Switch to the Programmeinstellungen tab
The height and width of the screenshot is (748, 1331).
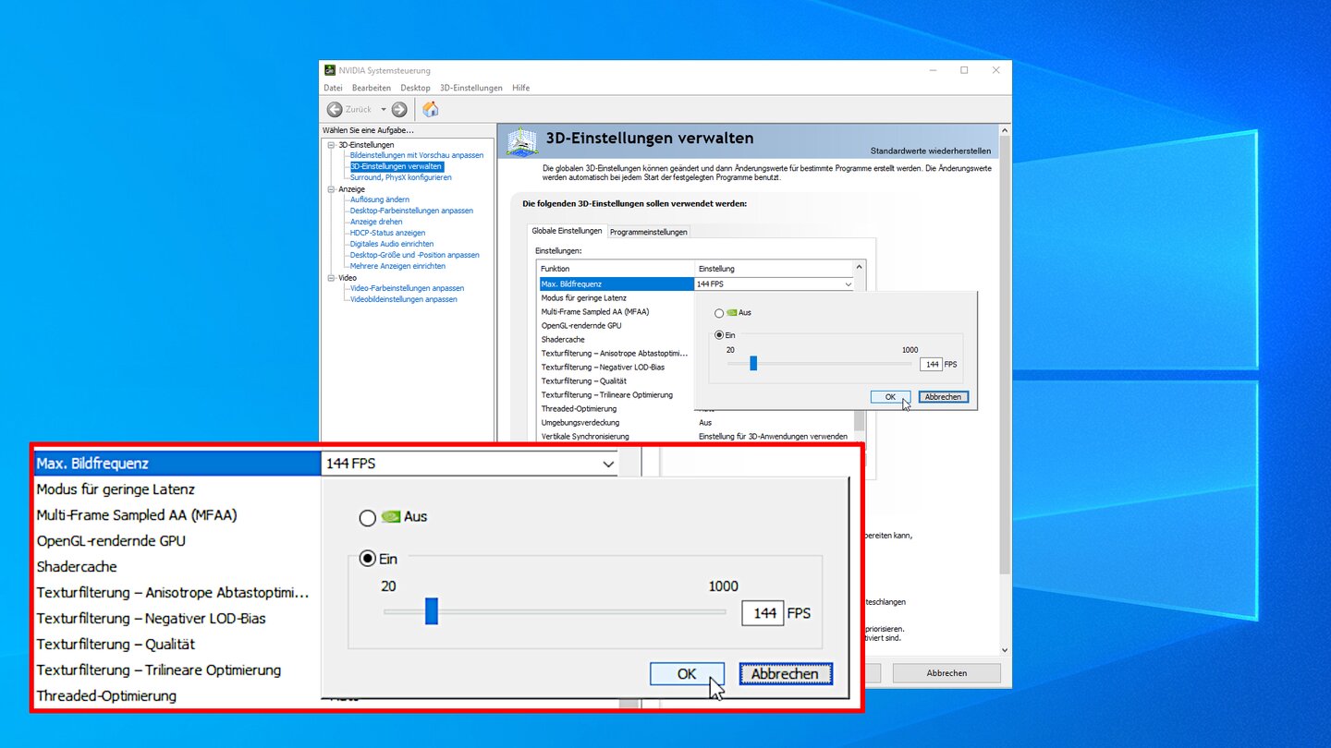click(x=649, y=232)
